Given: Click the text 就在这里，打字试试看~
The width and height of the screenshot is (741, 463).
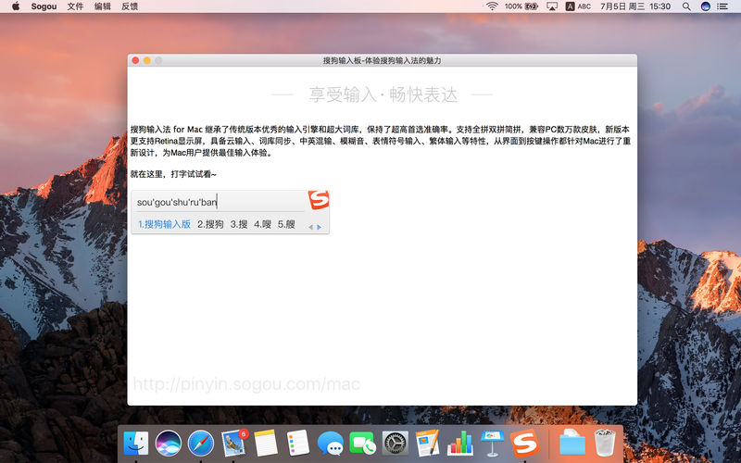Looking at the screenshot, I should pyautogui.click(x=173, y=174).
